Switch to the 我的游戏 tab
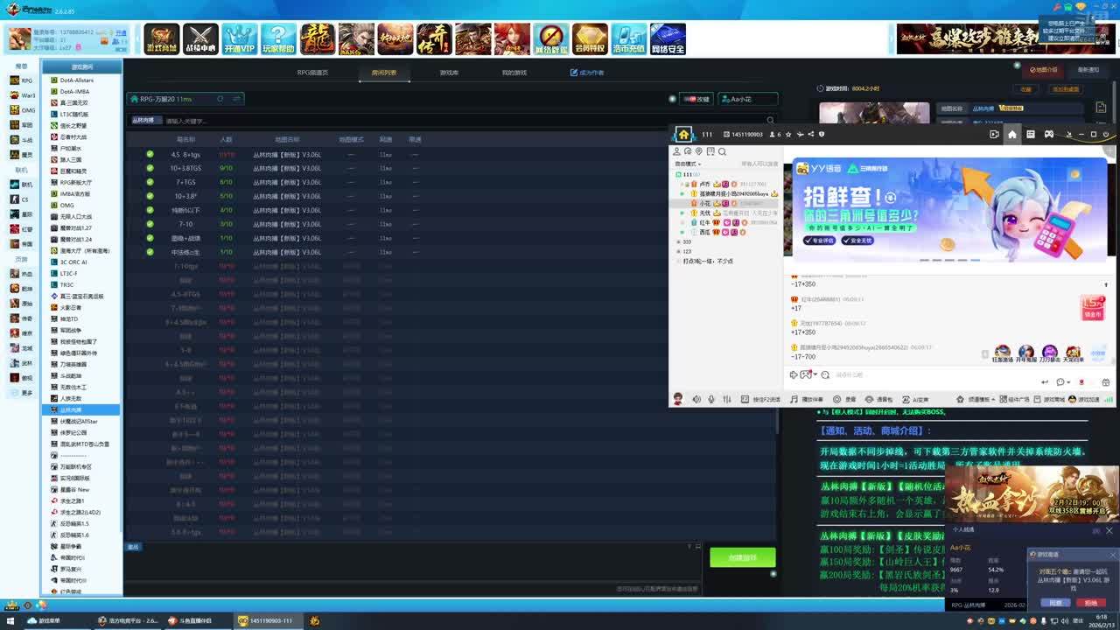This screenshot has height=630, width=1120. point(514,73)
